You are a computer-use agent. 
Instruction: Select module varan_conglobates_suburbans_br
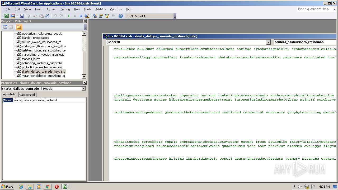coord(44,76)
